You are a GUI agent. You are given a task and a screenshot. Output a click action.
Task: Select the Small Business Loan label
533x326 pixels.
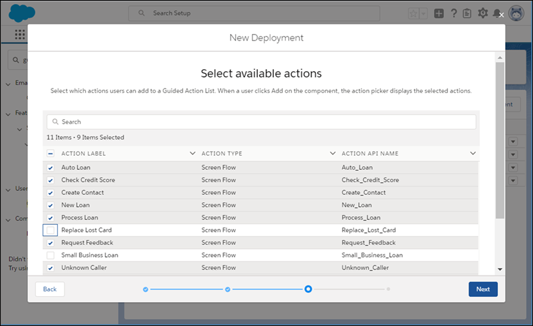click(90, 255)
